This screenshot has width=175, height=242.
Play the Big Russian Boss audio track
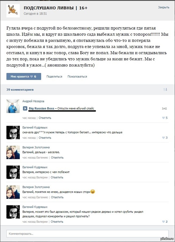[25, 108]
